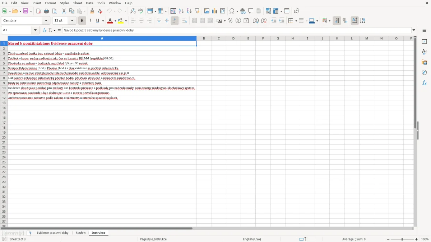431x242 pixels.
Task: Increase the indent
Action: pos(274,21)
